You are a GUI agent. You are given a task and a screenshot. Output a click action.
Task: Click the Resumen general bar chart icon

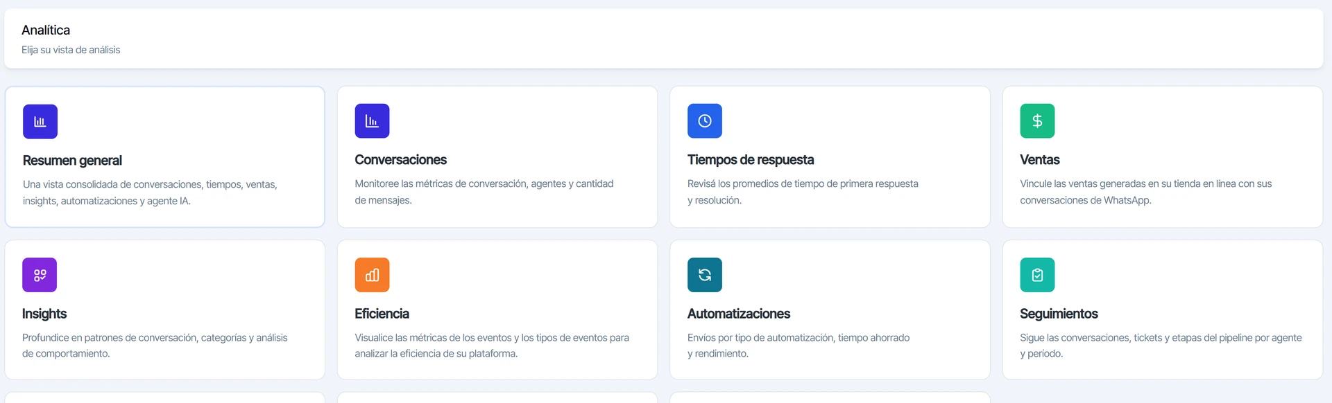pos(40,122)
